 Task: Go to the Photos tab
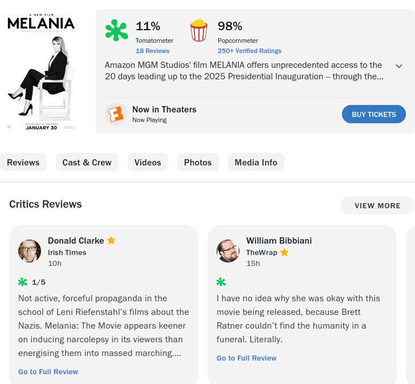coord(198,163)
